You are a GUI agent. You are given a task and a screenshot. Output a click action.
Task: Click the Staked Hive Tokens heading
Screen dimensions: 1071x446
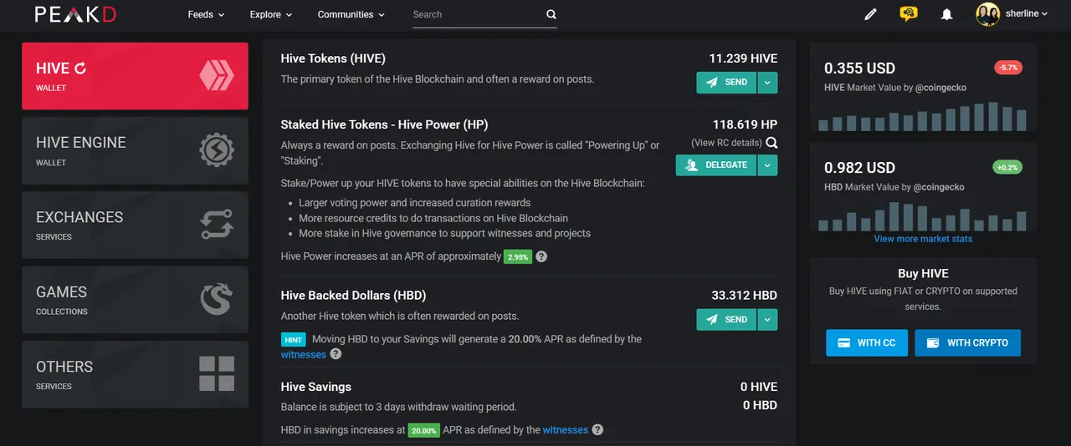pos(384,124)
